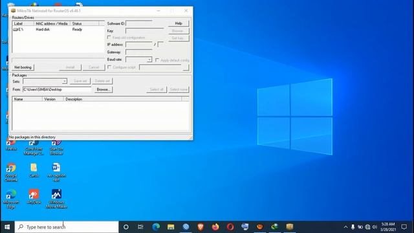Open the notification center
The width and height of the screenshot is (414, 233).
point(404,227)
